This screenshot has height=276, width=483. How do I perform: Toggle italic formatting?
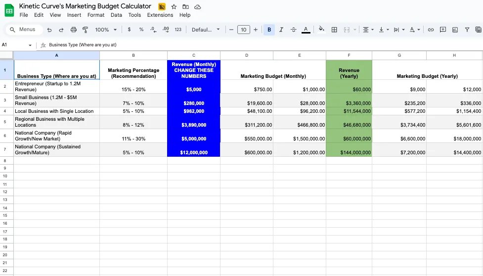click(281, 30)
